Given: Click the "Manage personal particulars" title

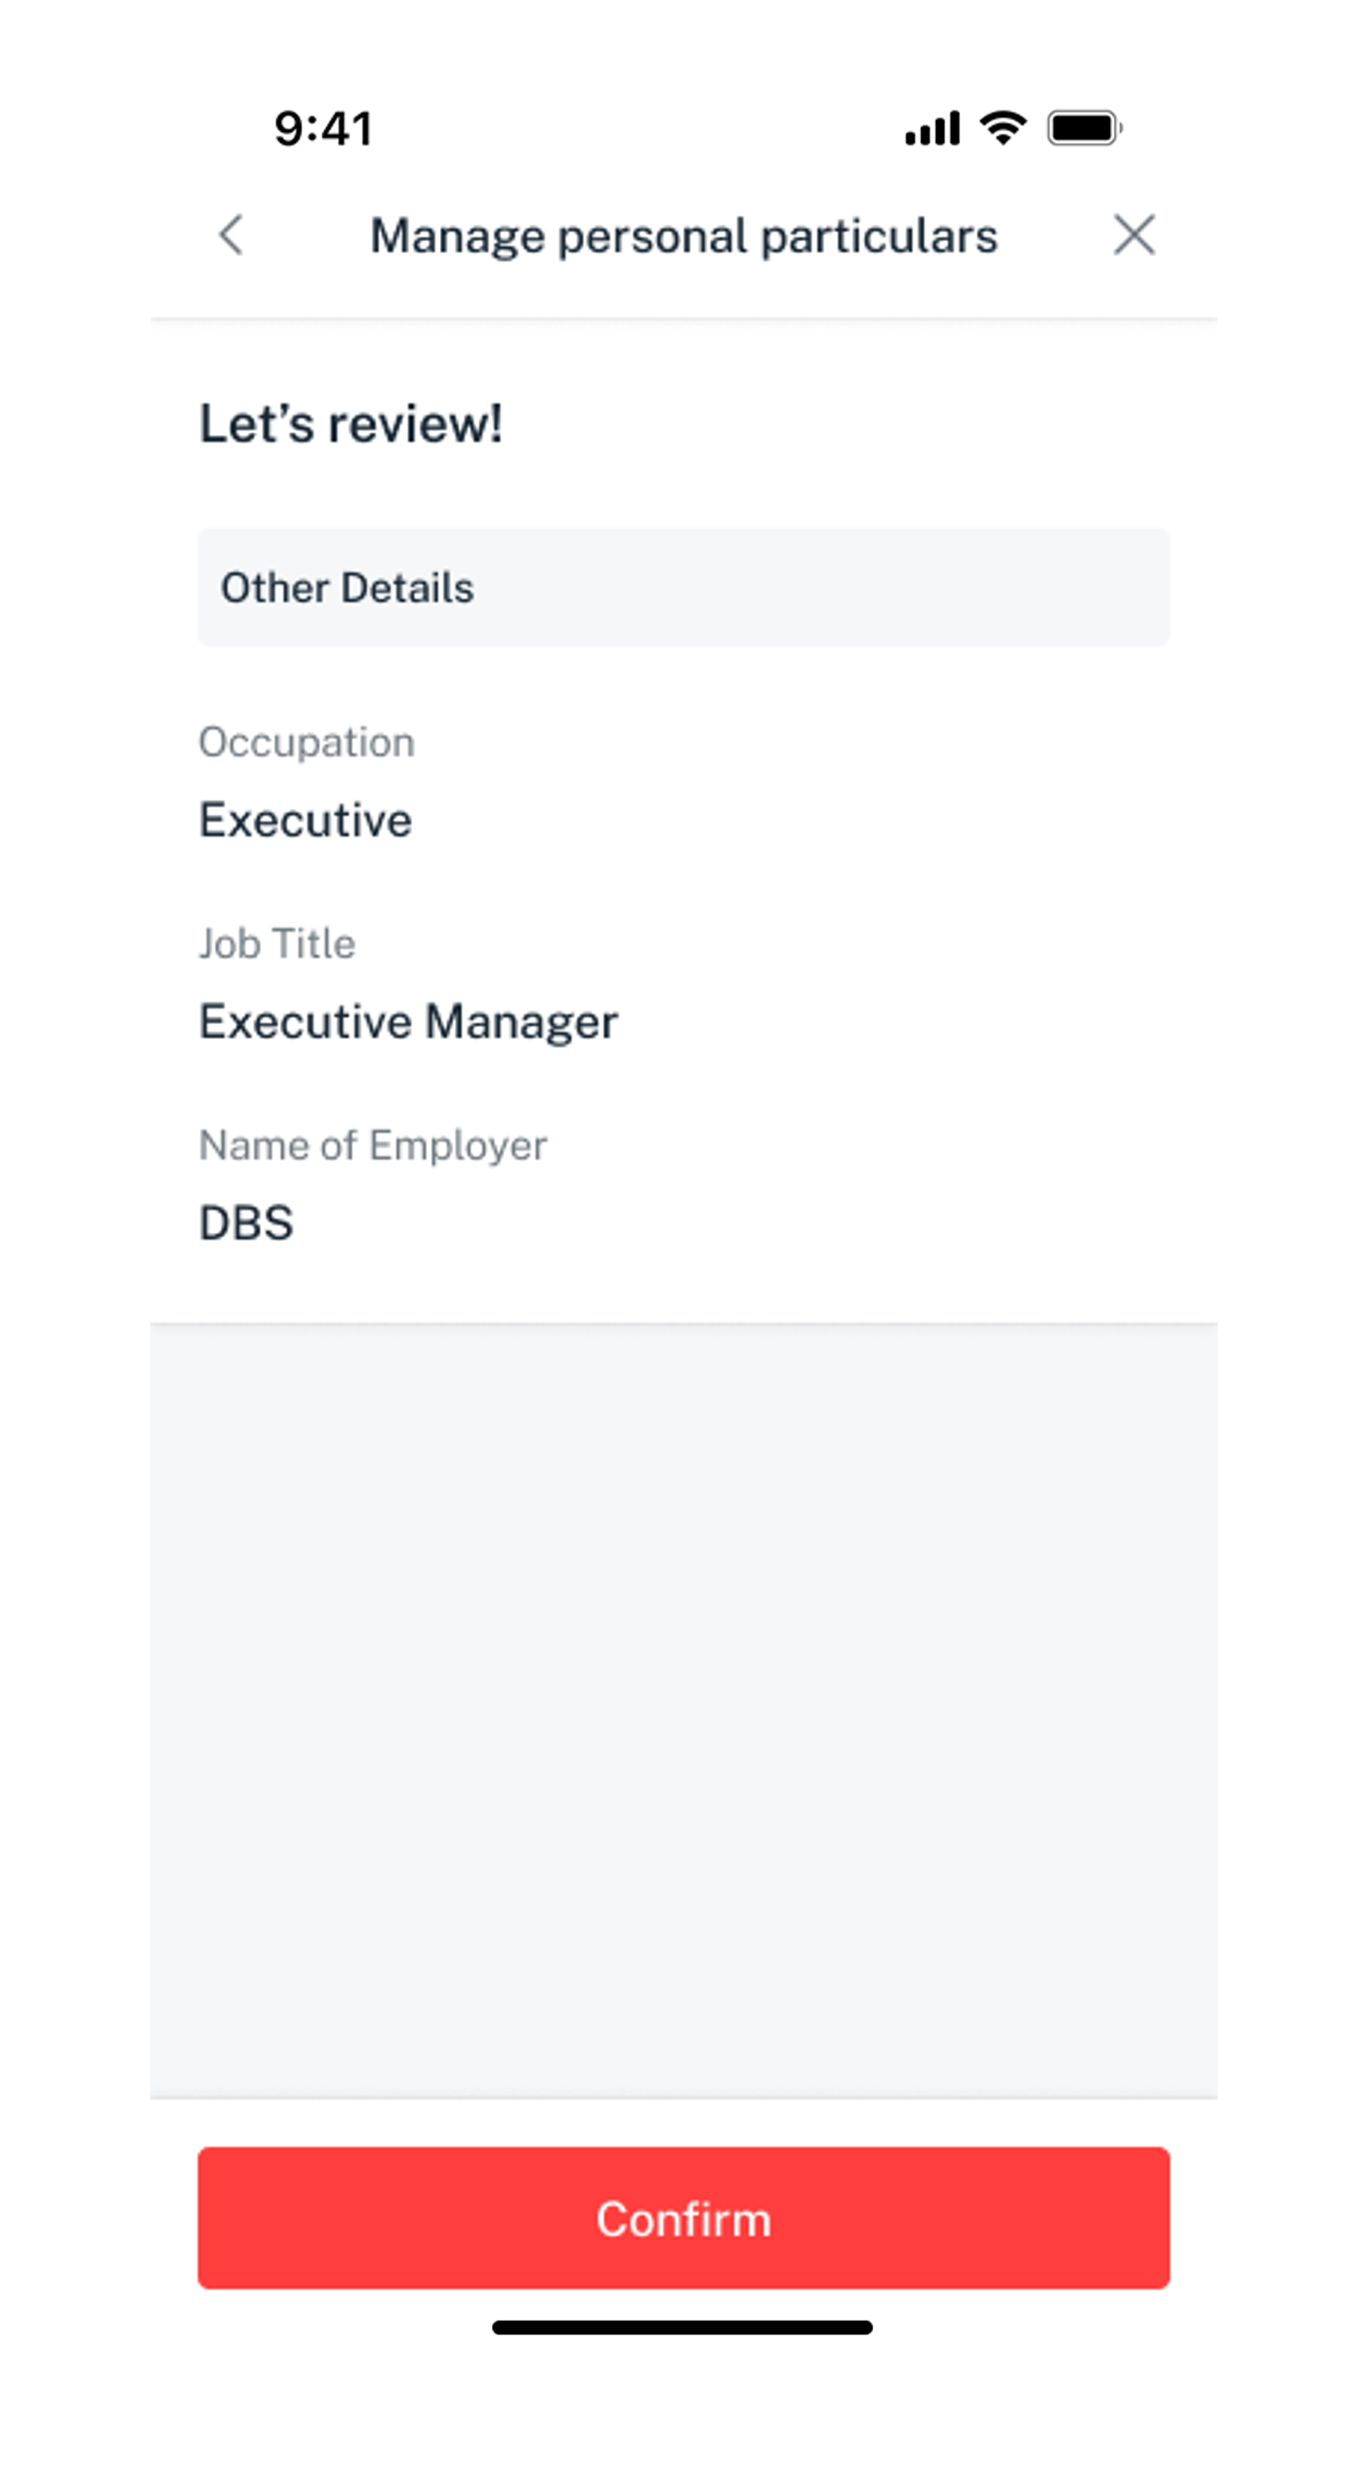Looking at the screenshot, I should pyautogui.click(x=683, y=236).
